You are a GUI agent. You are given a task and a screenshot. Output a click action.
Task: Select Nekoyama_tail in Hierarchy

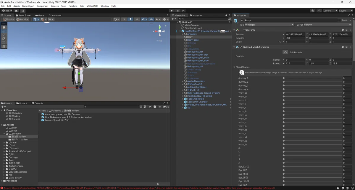pyautogui.click(x=195, y=67)
